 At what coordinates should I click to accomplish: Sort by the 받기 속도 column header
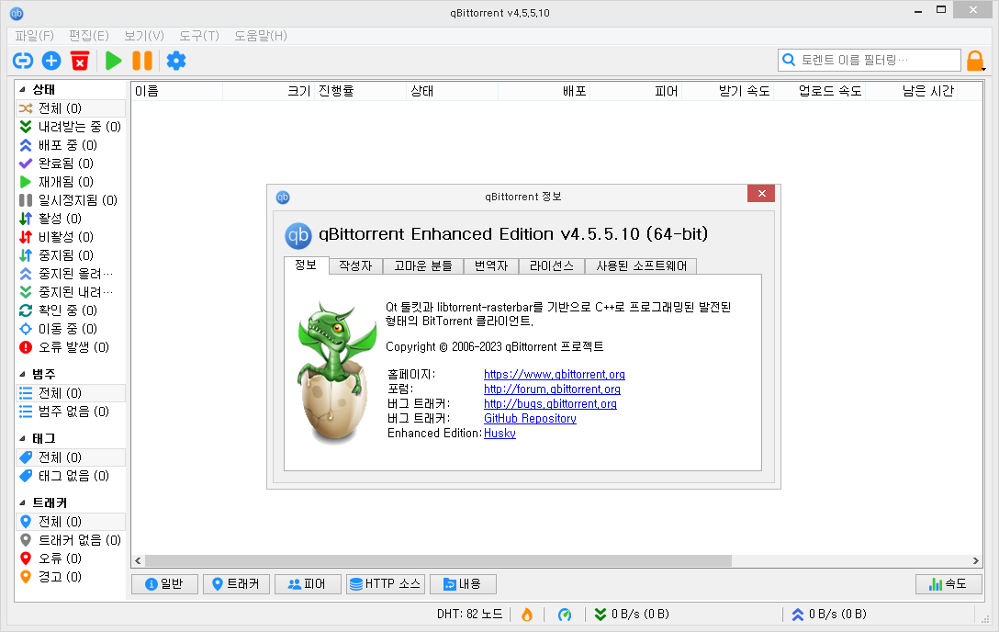[x=727, y=91]
